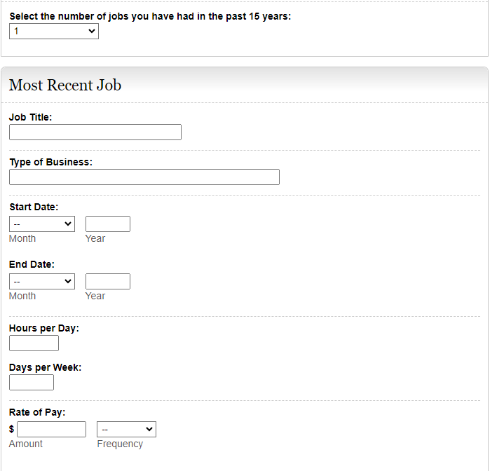Click the Hours per Day input box

coord(34,343)
